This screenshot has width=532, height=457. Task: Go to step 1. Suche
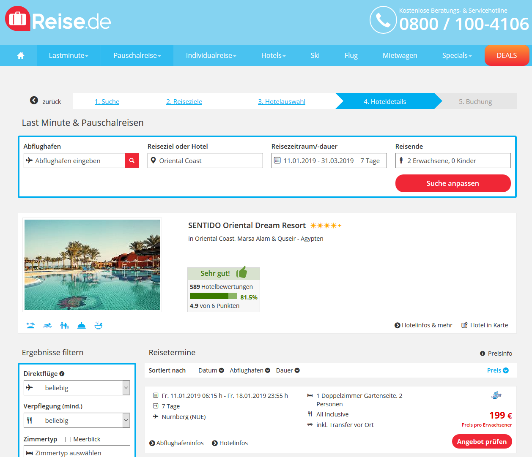107,101
